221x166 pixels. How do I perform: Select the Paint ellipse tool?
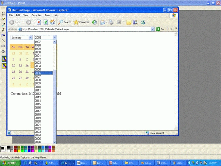click(3, 52)
